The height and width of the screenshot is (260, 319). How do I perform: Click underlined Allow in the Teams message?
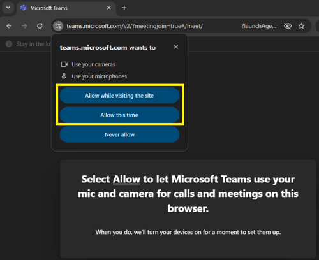coord(126,179)
